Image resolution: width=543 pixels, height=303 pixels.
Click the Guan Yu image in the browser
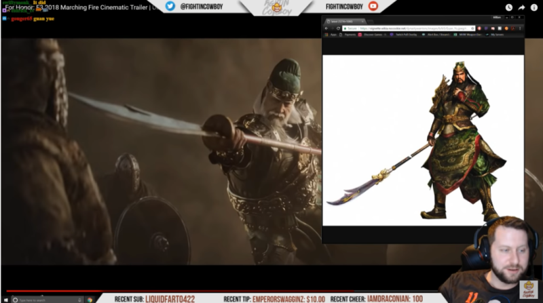pos(423,140)
